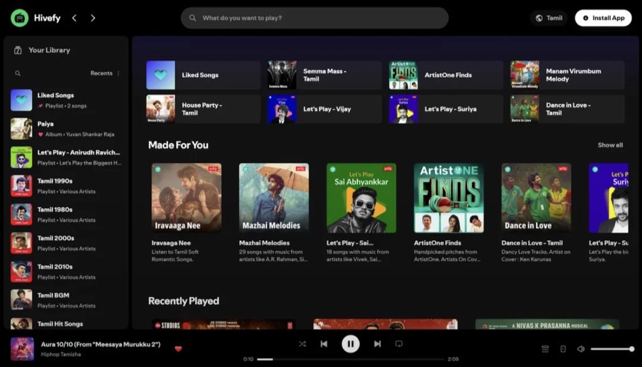
Task: Open the Tamil Hit Songs playlist
Action: (66, 324)
